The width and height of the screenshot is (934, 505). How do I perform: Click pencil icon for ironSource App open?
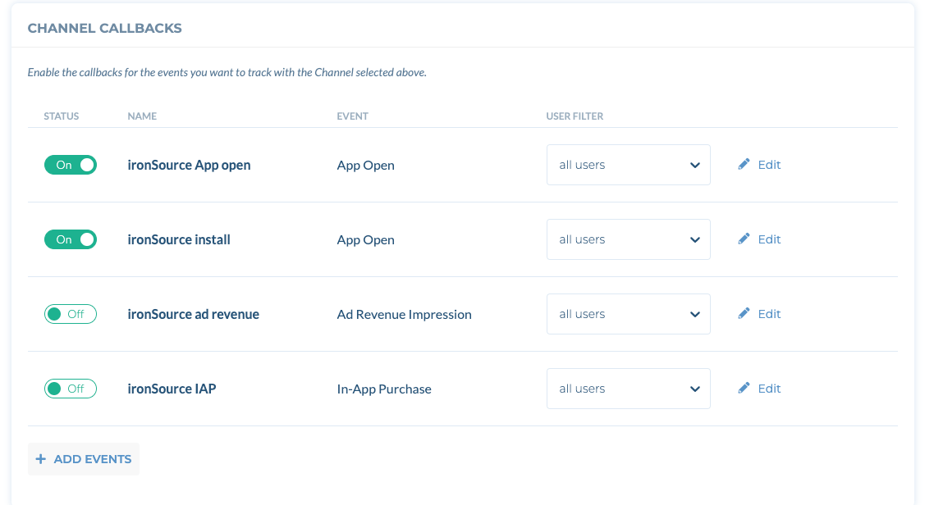(744, 164)
